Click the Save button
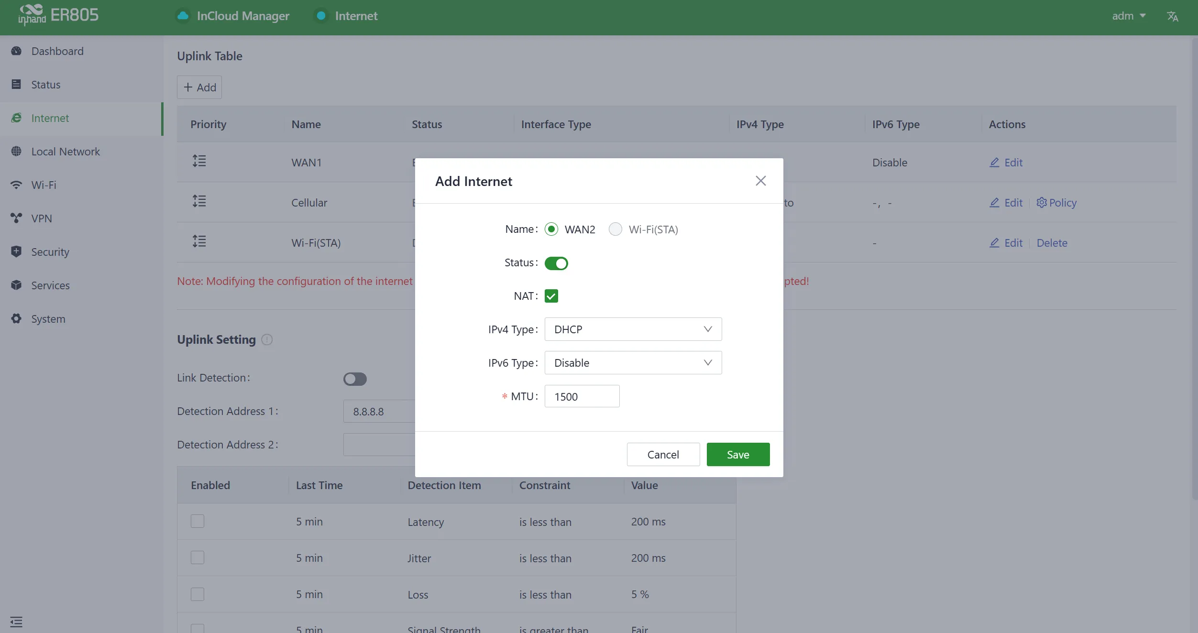 pyautogui.click(x=738, y=455)
